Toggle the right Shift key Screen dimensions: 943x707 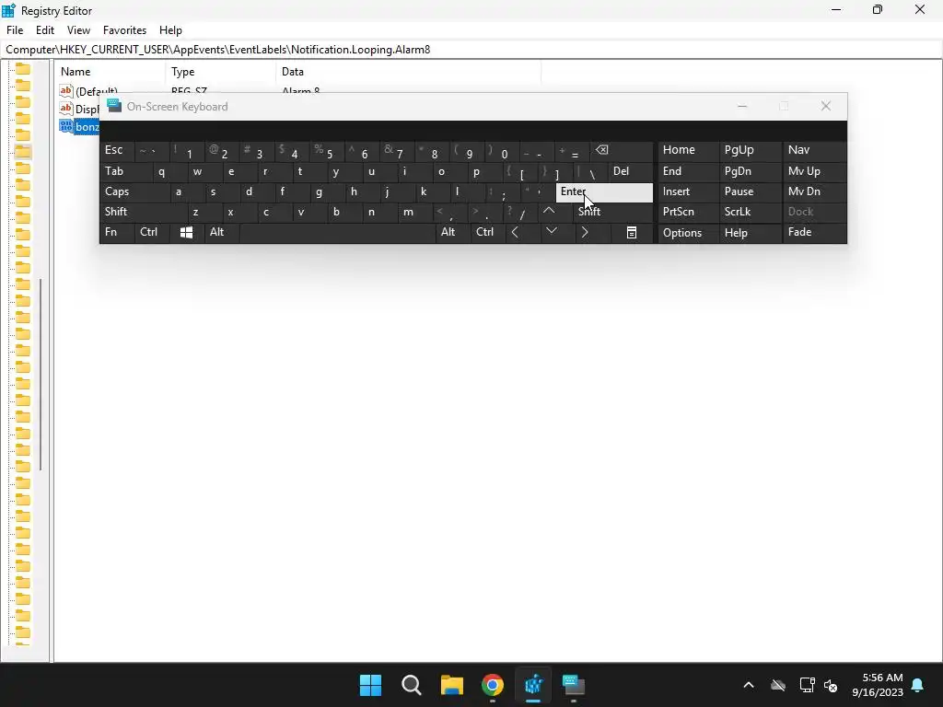point(613,212)
